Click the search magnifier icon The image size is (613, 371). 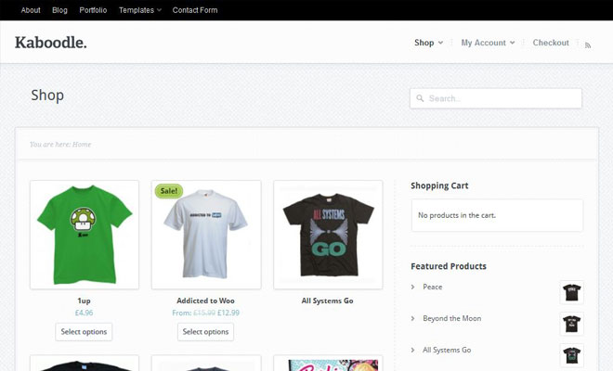420,98
